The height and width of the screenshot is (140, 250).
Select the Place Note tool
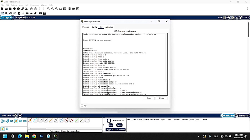(19, 13)
